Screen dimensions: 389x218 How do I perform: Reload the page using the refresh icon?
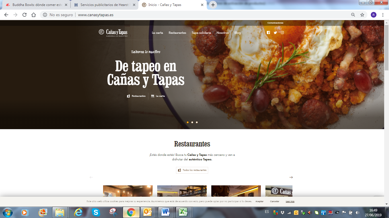pyautogui.click(x=24, y=15)
